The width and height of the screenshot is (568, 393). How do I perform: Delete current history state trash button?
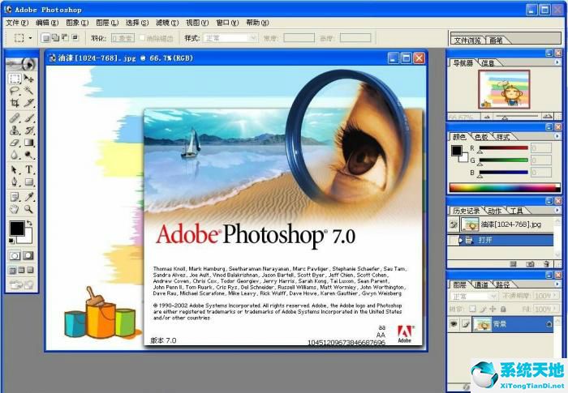point(547,264)
